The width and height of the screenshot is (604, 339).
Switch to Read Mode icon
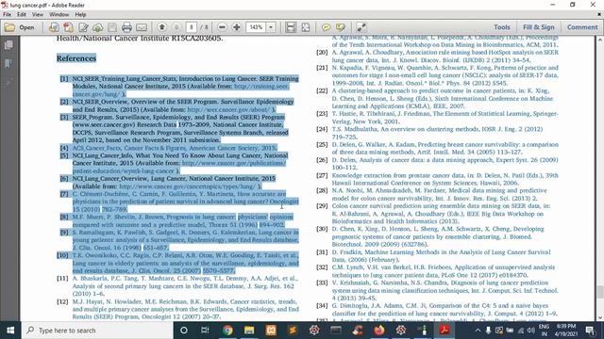pyautogui.click(x=361, y=27)
